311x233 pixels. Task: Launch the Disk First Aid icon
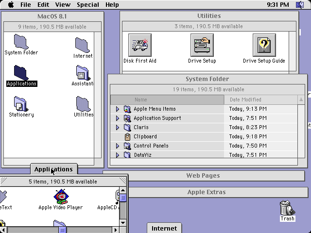tap(140, 45)
